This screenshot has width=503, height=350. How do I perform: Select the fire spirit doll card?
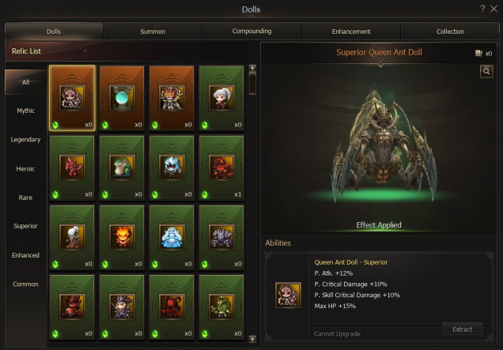tap(122, 237)
